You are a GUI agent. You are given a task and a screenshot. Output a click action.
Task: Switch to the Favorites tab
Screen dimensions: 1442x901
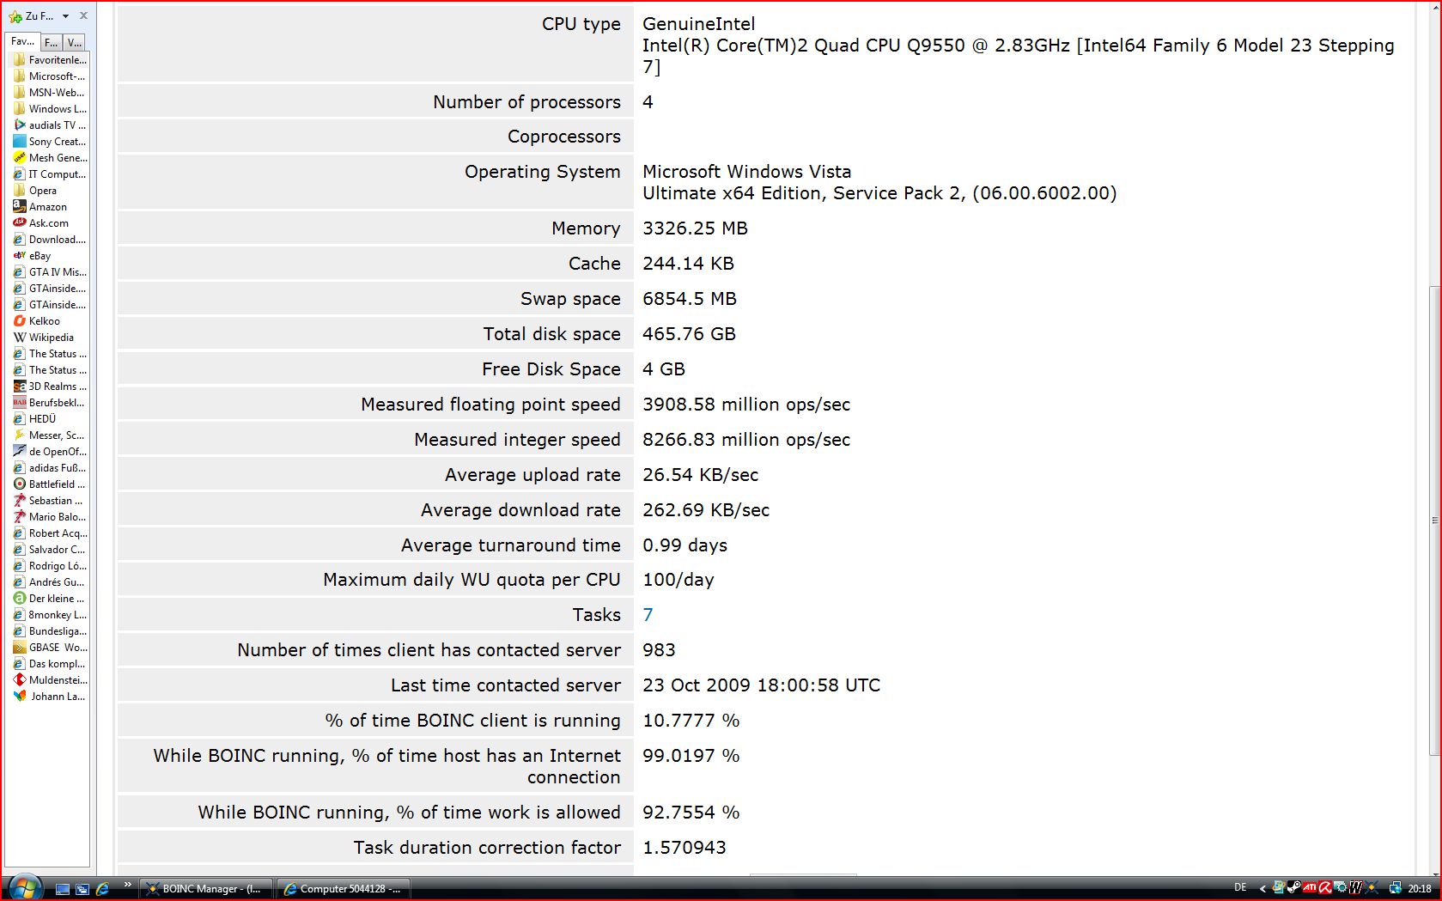click(x=22, y=41)
